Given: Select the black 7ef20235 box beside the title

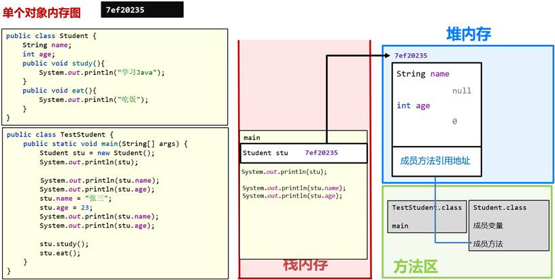Looking at the screenshot, I should [x=142, y=10].
